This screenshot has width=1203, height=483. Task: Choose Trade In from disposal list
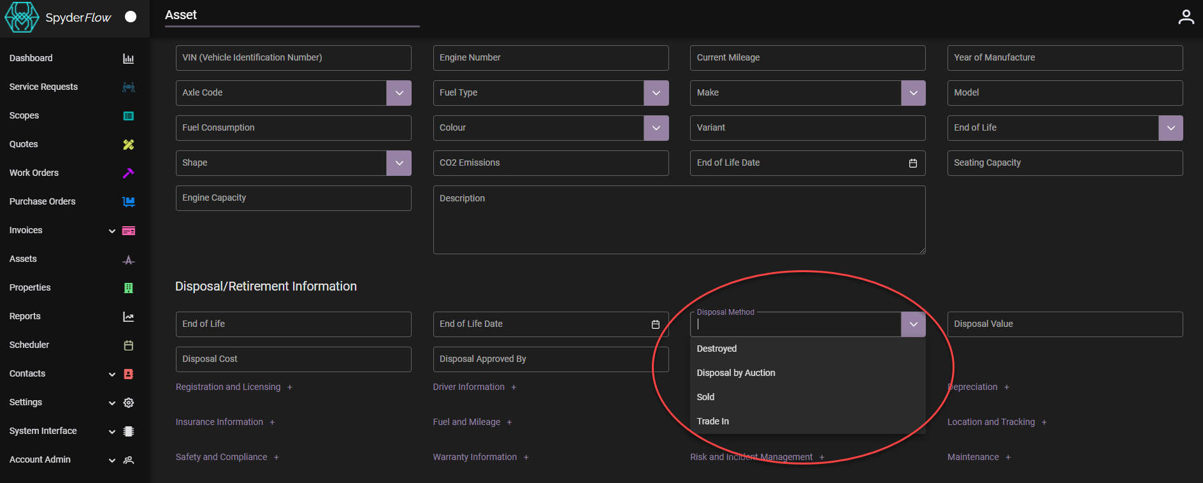[x=713, y=421]
